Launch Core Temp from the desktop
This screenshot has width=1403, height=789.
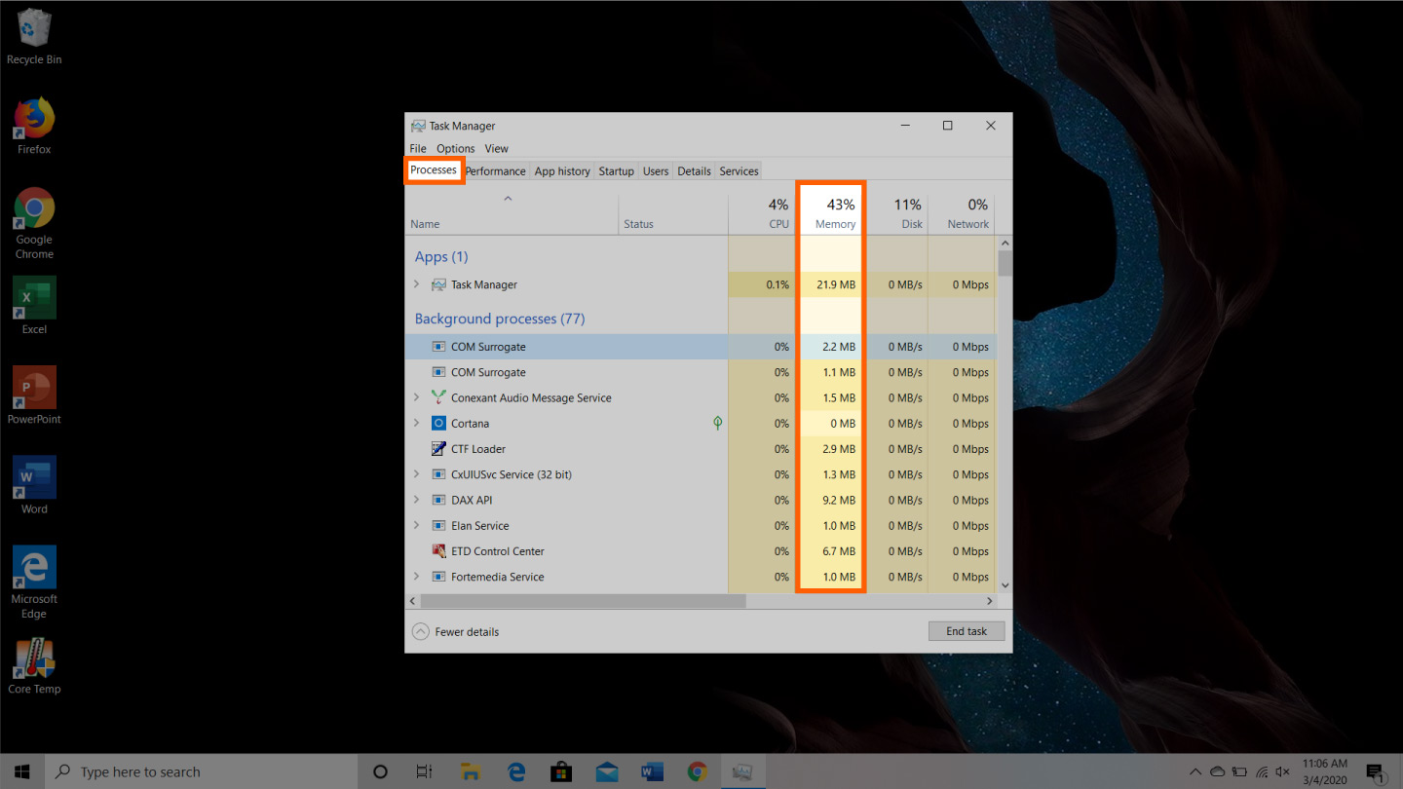point(33,657)
